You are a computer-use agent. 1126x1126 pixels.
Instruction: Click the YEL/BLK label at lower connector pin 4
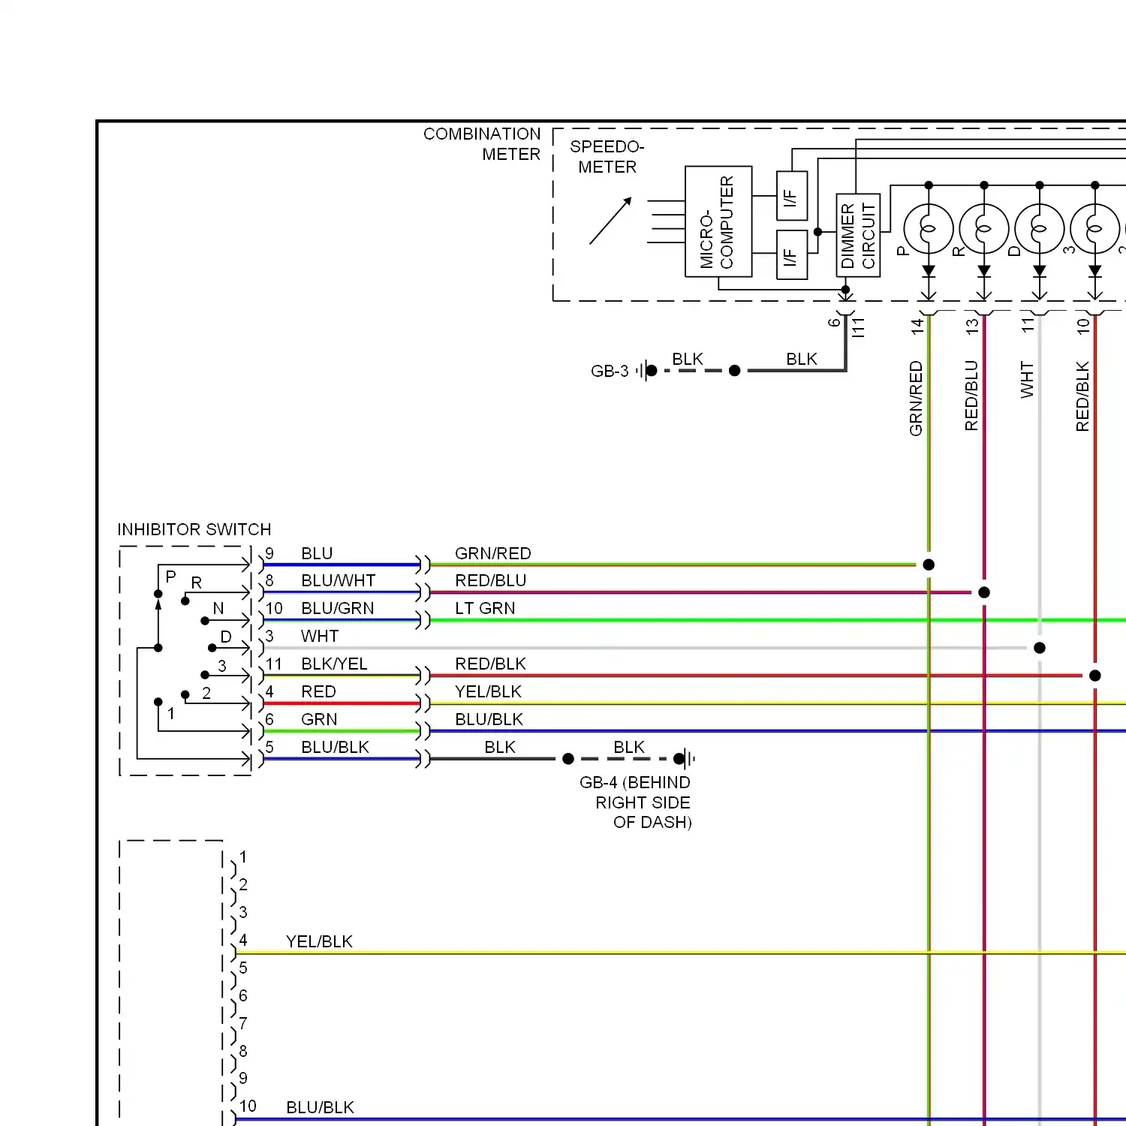click(319, 941)
